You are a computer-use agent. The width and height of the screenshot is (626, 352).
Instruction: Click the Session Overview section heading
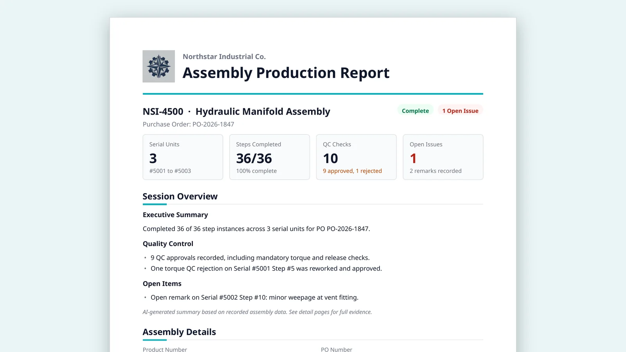click(180, 196)
